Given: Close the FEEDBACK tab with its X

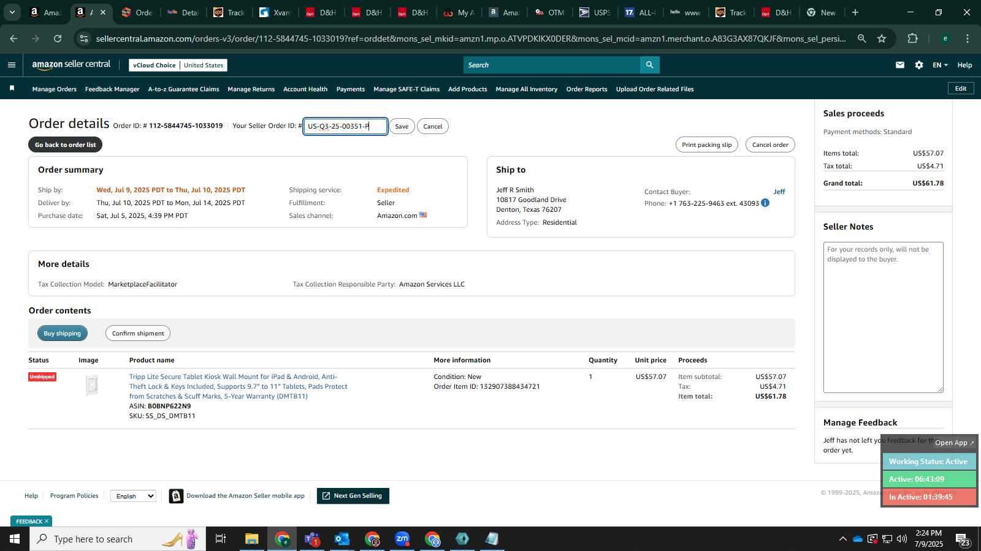Looking at the screenshot, I should (x=47, y=521).
